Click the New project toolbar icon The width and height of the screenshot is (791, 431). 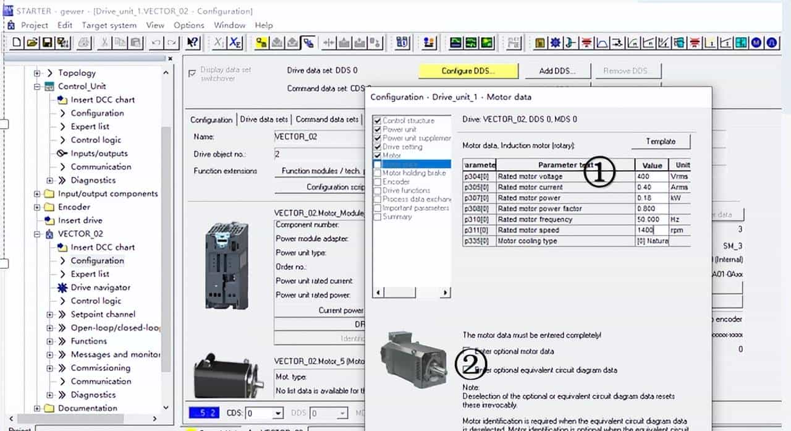pyautogui.click(x=17, y=43)
